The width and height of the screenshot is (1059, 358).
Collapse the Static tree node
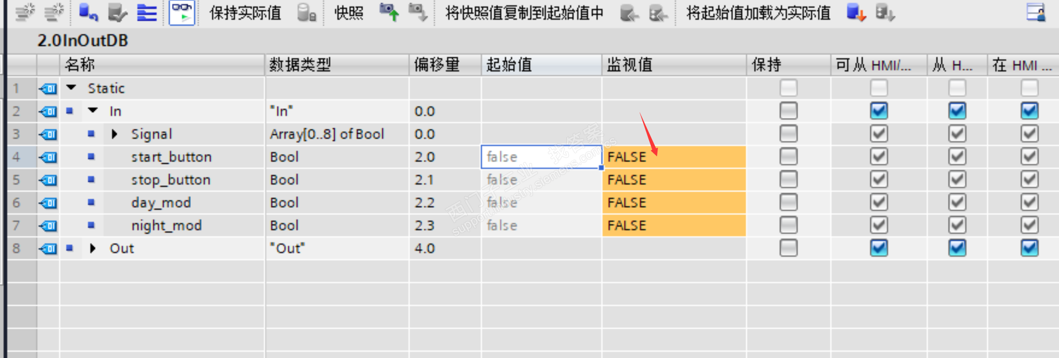(x=71, y=88)
